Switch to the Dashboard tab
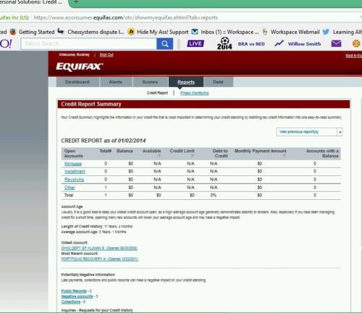362x313 pixels. coord(77,82)
